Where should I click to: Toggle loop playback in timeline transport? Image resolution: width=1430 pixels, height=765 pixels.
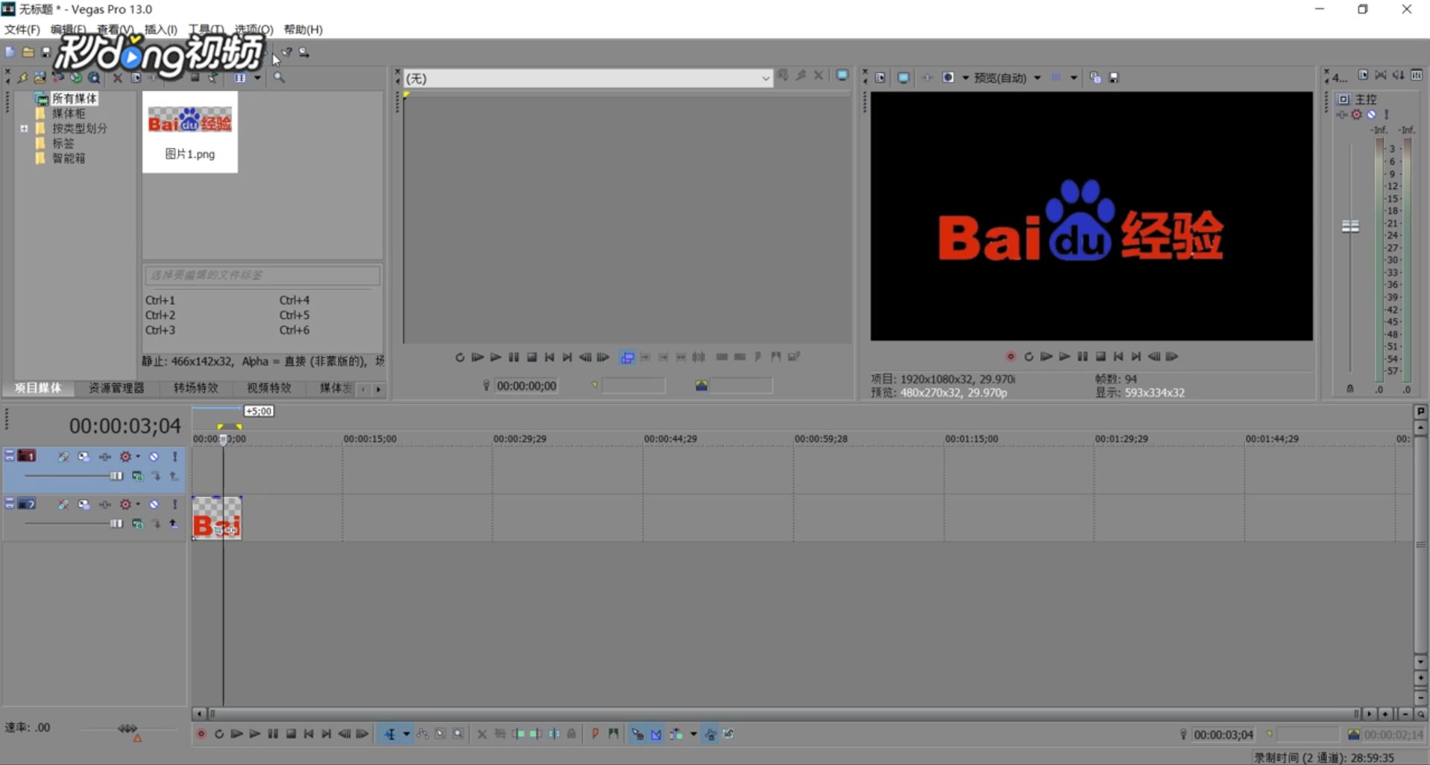[219, 734]
